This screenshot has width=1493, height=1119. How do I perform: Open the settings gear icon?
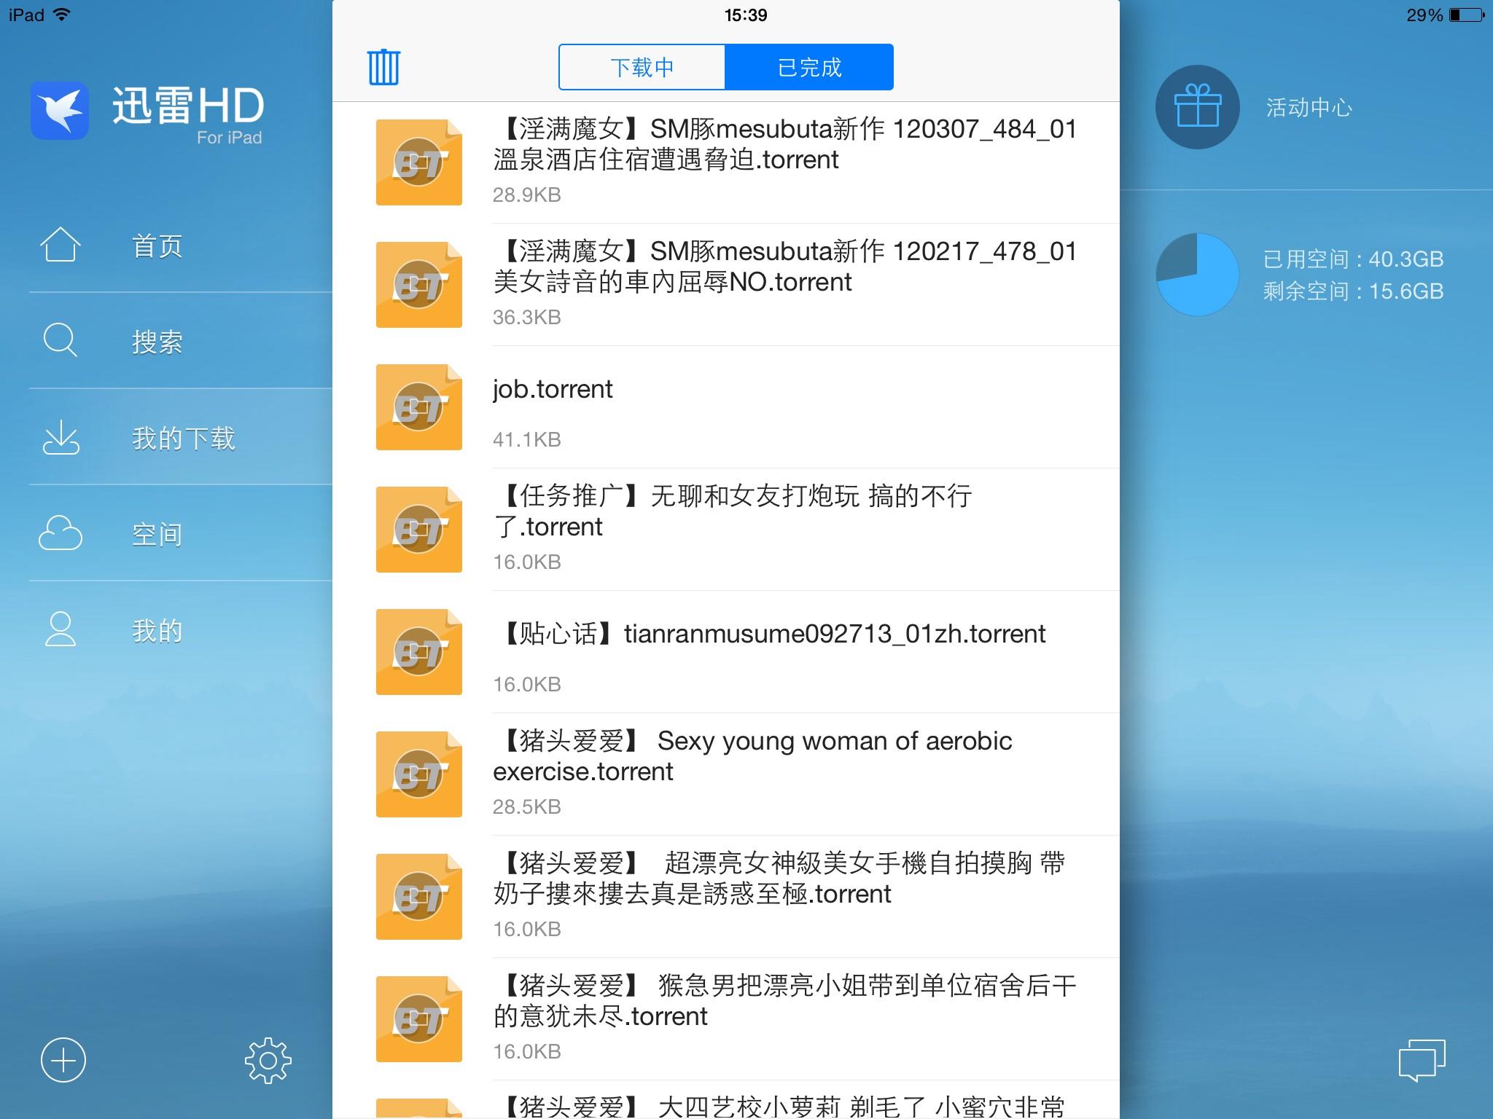point(268,1060)
